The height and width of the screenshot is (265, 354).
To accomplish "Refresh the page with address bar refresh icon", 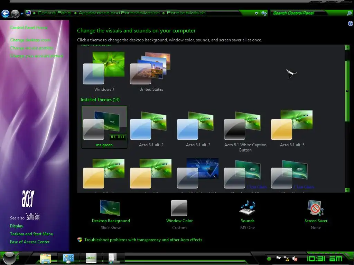I will click(x=264, y=13).
